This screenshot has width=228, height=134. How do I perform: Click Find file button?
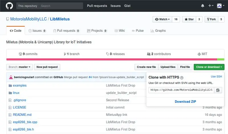click(x=185, y=67)
